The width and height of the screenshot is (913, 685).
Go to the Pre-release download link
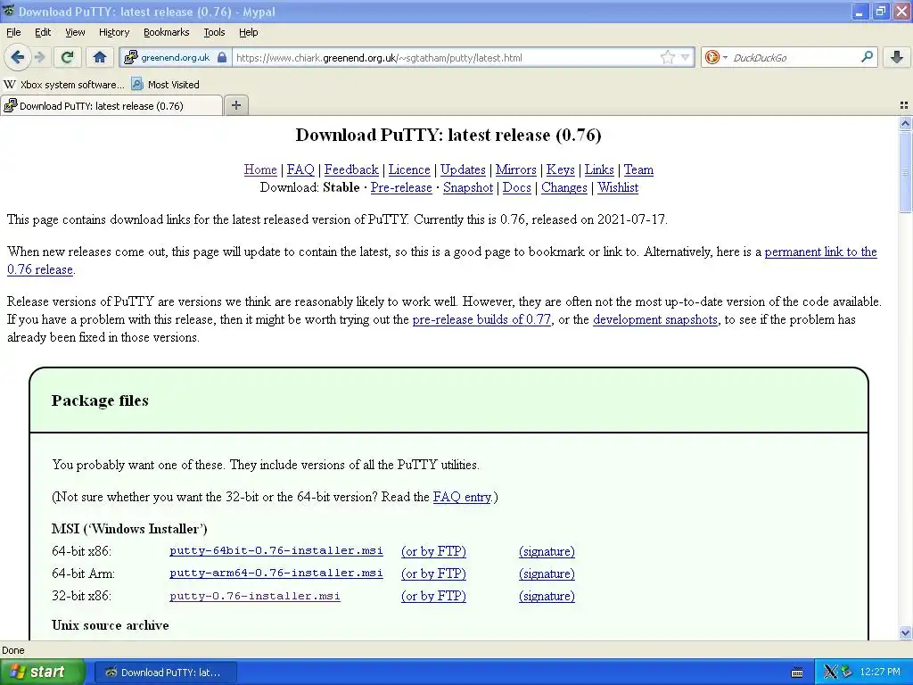401,187
